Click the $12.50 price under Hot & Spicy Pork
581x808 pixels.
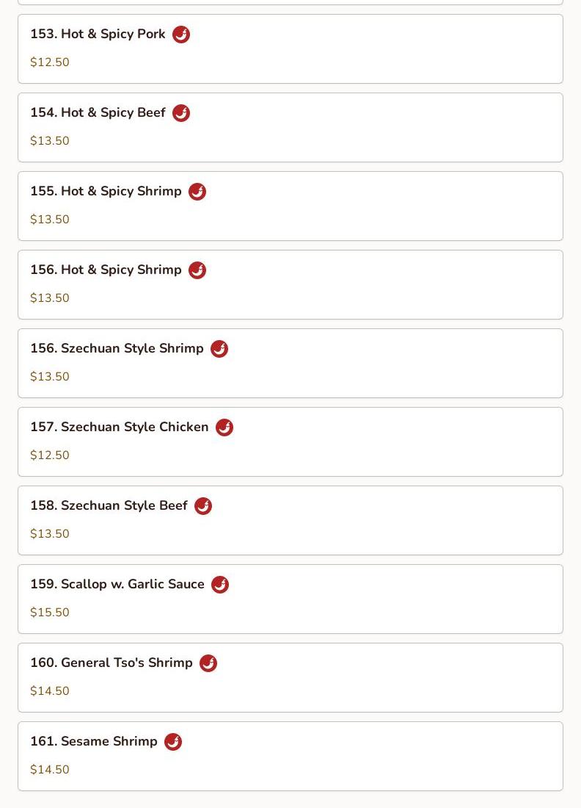49,62
